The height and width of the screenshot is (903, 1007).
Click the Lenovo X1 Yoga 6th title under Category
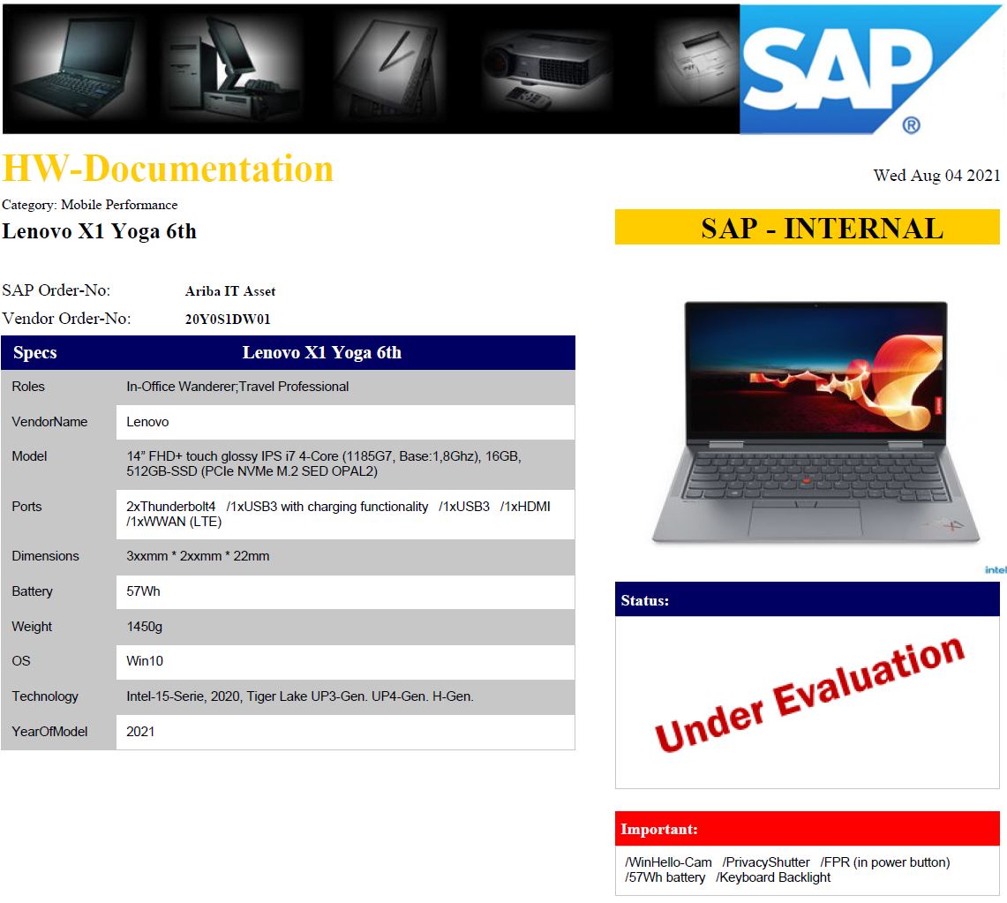pyautogui.click(x=100, y=231)
